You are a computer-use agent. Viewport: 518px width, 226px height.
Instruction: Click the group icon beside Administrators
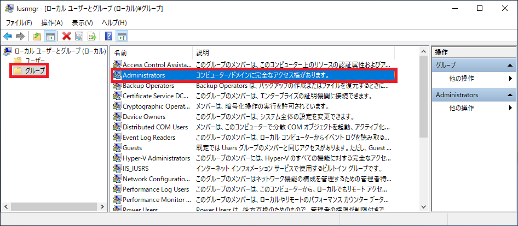pos(117,75)
